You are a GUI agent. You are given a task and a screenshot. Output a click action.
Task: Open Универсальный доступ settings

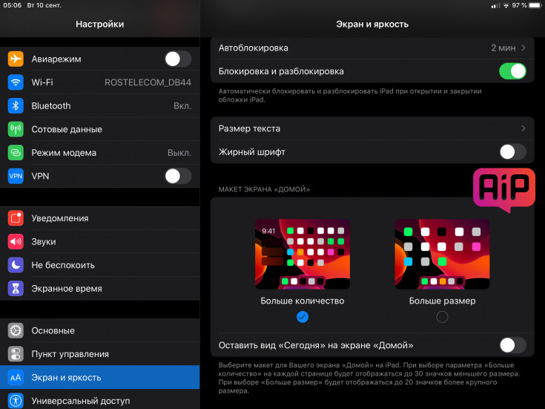100,399
